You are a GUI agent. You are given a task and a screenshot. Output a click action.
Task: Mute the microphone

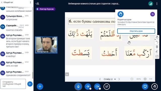point(78,86)
